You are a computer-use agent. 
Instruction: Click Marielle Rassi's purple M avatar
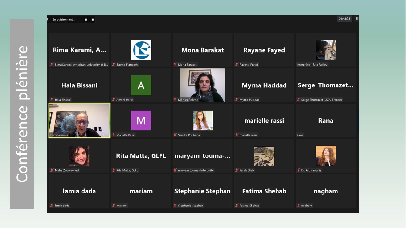click(141, 121)
